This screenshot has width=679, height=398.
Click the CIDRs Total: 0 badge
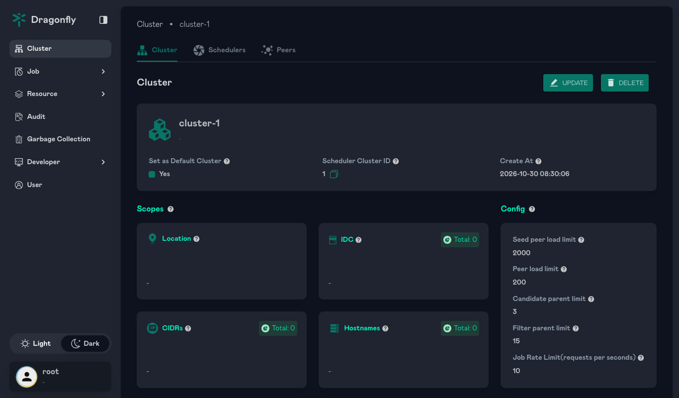tap(278, 328)
